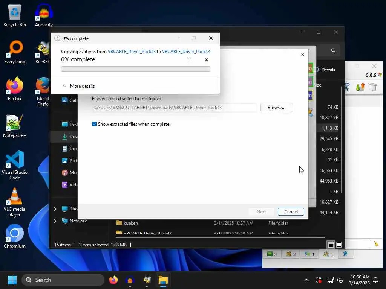This screenshot has height=289, width=386.
Task: Click the green upload arrow icon in BeeBEEP
Action: [x=360, y=87]
